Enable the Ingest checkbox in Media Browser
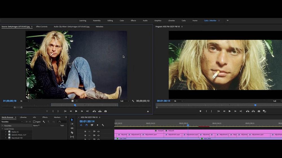Image resolution: width=282 pixels, height=158 pixels. tap(34, 122)
